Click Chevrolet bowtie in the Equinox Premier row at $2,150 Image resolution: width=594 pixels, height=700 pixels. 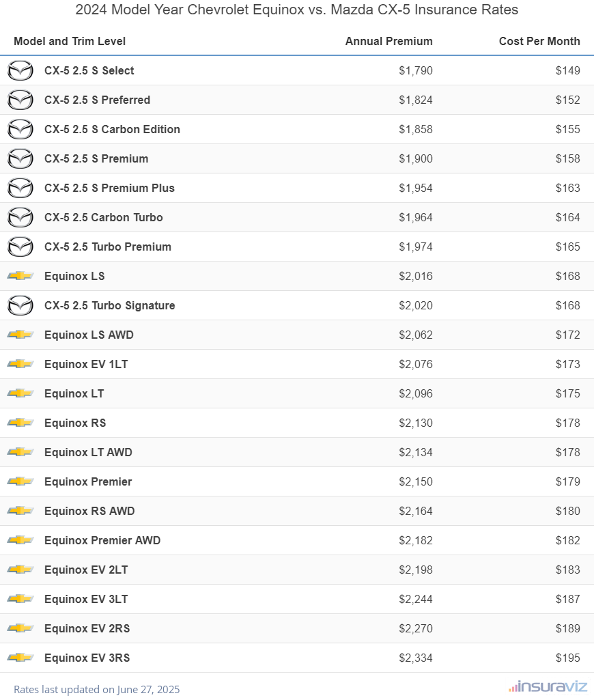click(x=20, y=481)
